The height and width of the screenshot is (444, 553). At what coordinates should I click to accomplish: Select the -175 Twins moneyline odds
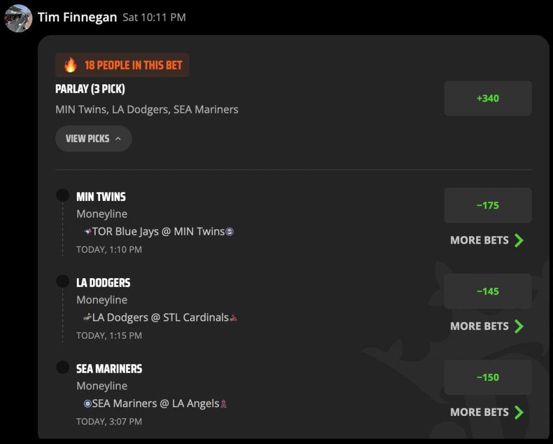488,205
